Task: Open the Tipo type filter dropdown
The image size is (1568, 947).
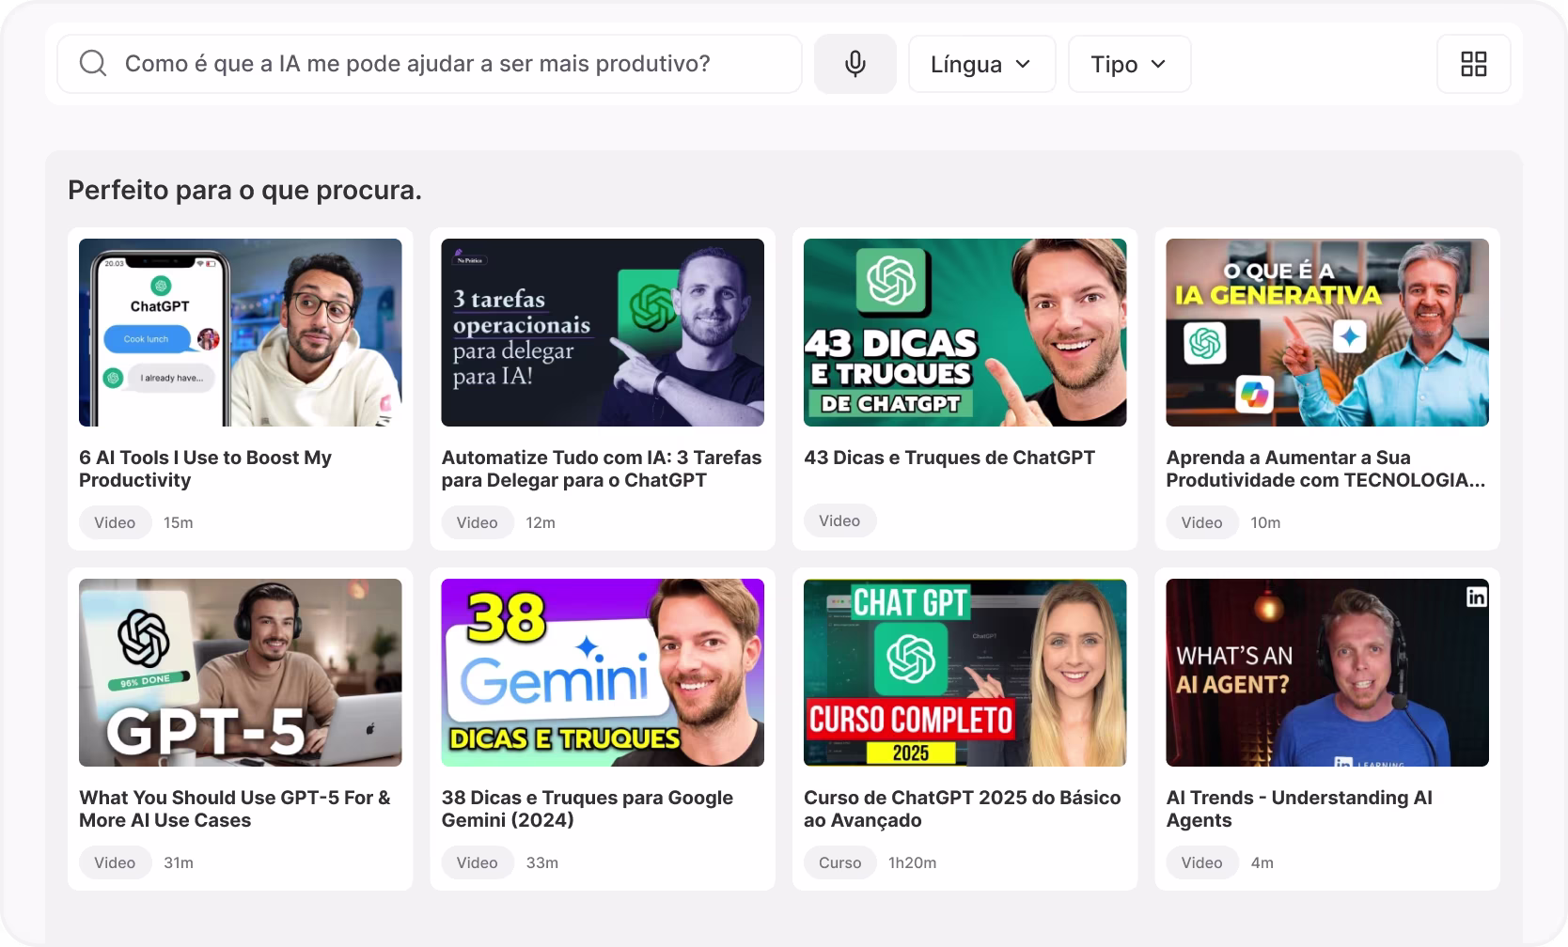Action: pos(1130,64)
